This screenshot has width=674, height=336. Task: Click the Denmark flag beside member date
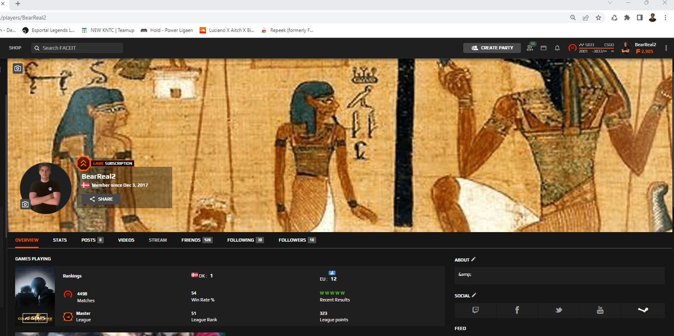(x=85, y=185)
